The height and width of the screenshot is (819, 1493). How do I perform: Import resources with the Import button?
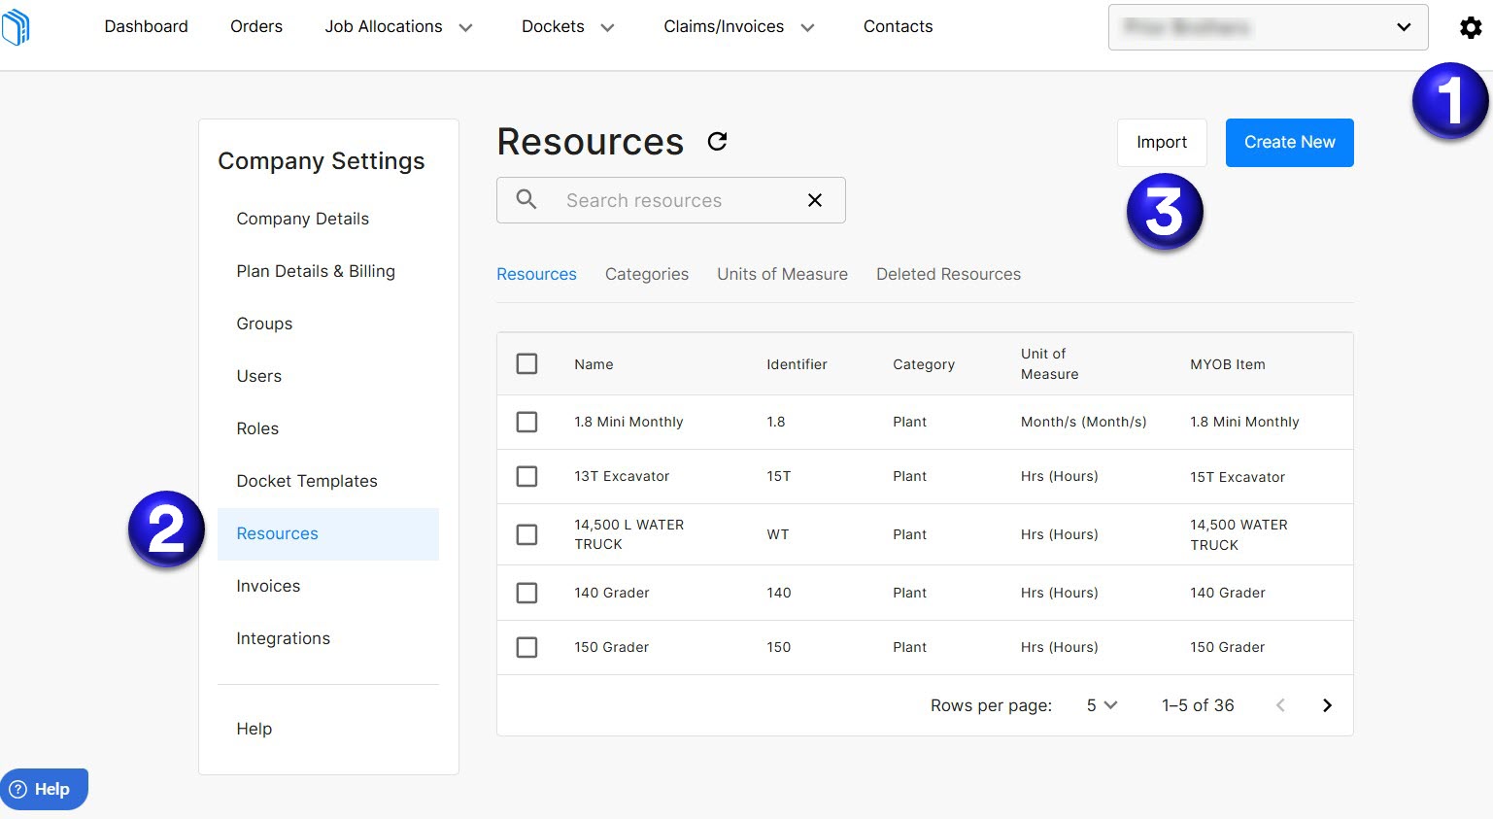pyautogui.click(x=1162, y=142)
